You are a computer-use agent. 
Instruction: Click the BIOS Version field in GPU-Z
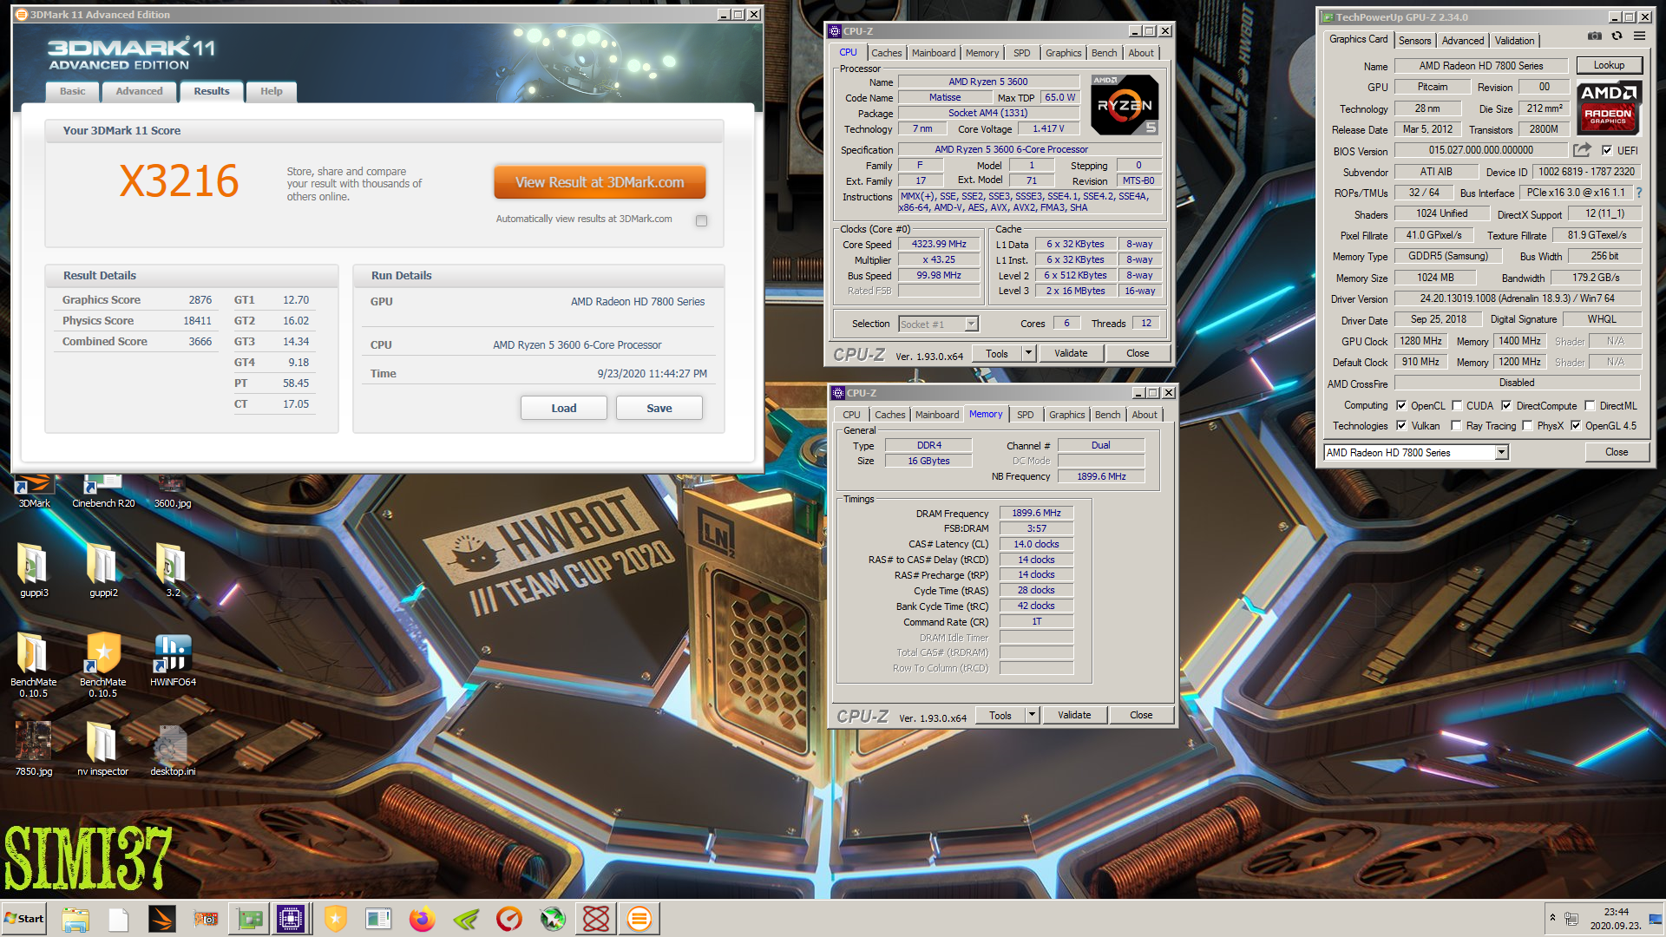click(1480, 150)
